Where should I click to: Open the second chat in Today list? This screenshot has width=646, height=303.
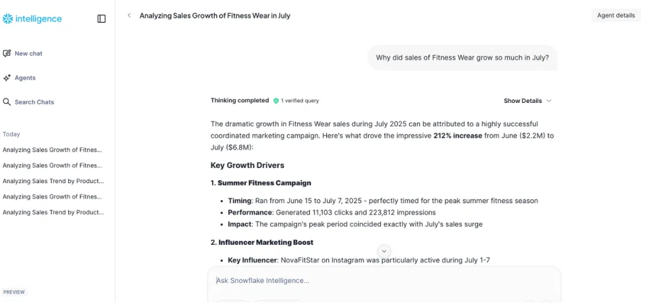(52, 165)
